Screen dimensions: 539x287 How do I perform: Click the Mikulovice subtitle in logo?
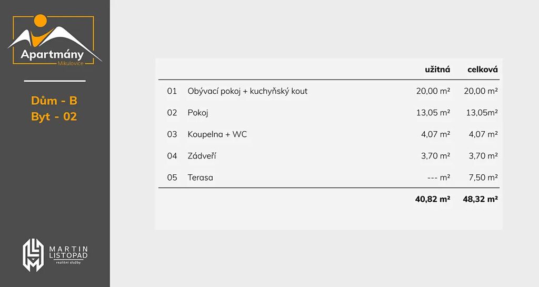coord(71,64)
